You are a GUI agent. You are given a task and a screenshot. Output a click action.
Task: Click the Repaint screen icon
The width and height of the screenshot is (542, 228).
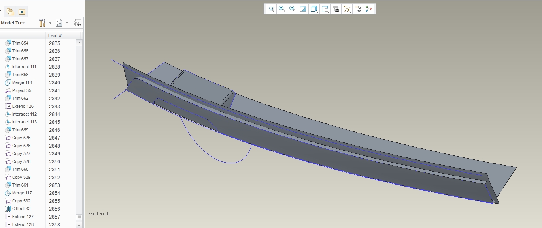[x=303, y=9]
